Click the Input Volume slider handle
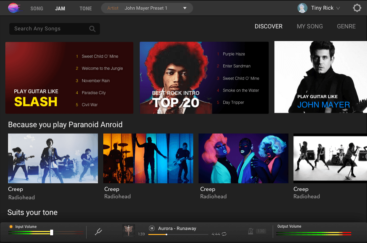The image size is (367, 243). click(51, 232)
